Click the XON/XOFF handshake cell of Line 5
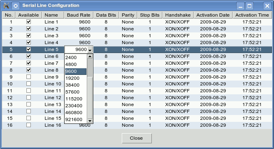Image resolution: width=274 pixels, height=149 pixels. point(178,49)
